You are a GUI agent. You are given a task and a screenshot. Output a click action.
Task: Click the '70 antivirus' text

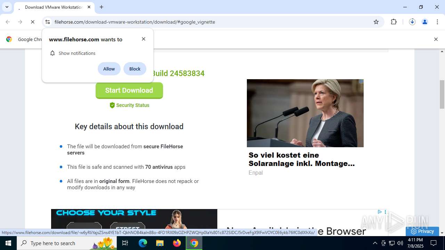point(159,167)
